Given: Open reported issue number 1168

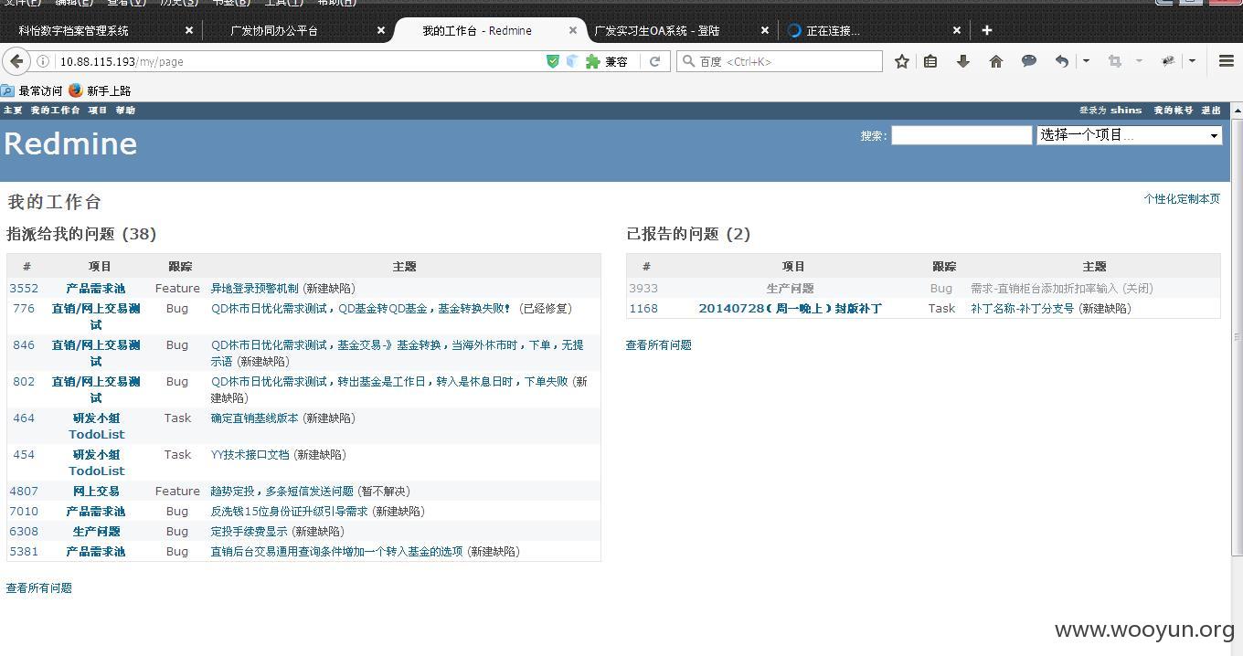Looking at the screenshot, I should [643, 308].
